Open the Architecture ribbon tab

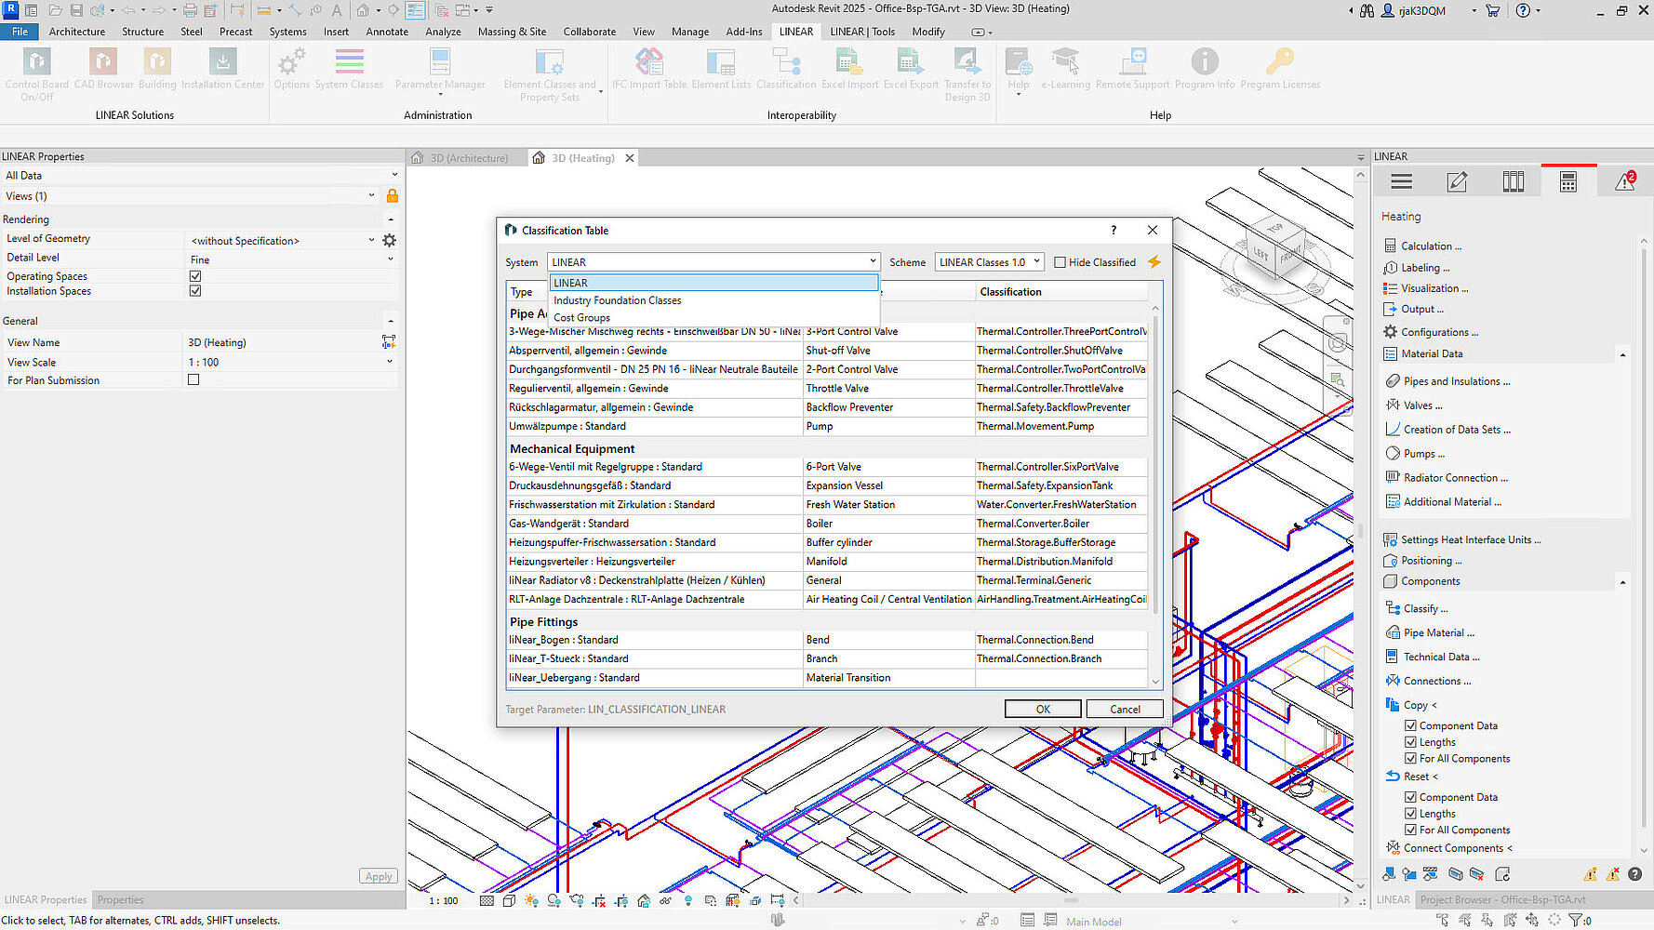coord(77,32)
